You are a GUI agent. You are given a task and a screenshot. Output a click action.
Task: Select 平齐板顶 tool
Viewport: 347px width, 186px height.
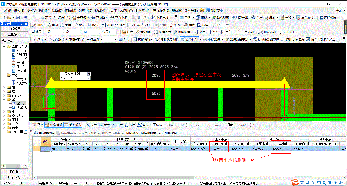[x=81, y=17]
